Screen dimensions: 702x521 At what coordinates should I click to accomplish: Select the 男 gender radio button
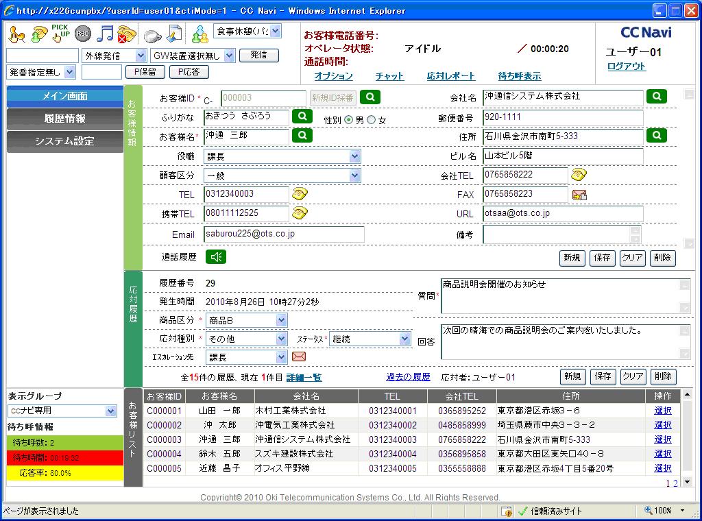tap(348, 120)
